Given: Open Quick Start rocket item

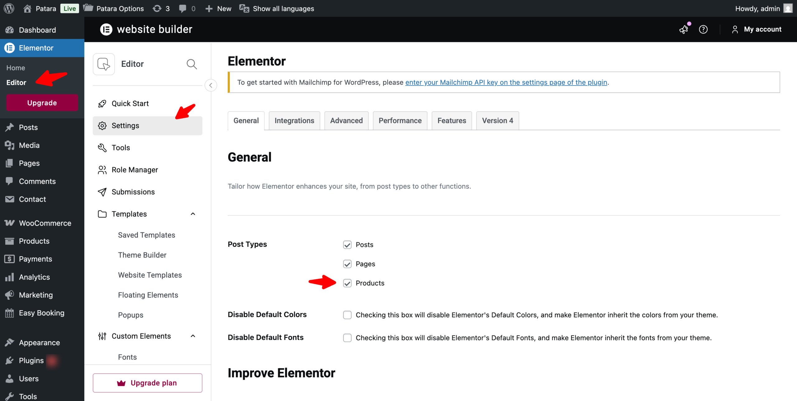Looking at the screenshot, I should 130,104.
